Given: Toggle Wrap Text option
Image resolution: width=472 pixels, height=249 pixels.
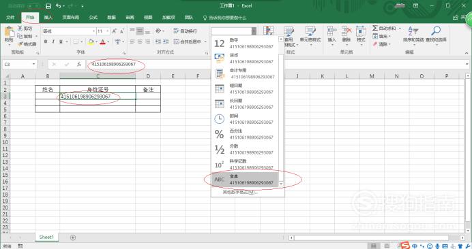Looking at the screenshot, I should (x=185, y=31).
